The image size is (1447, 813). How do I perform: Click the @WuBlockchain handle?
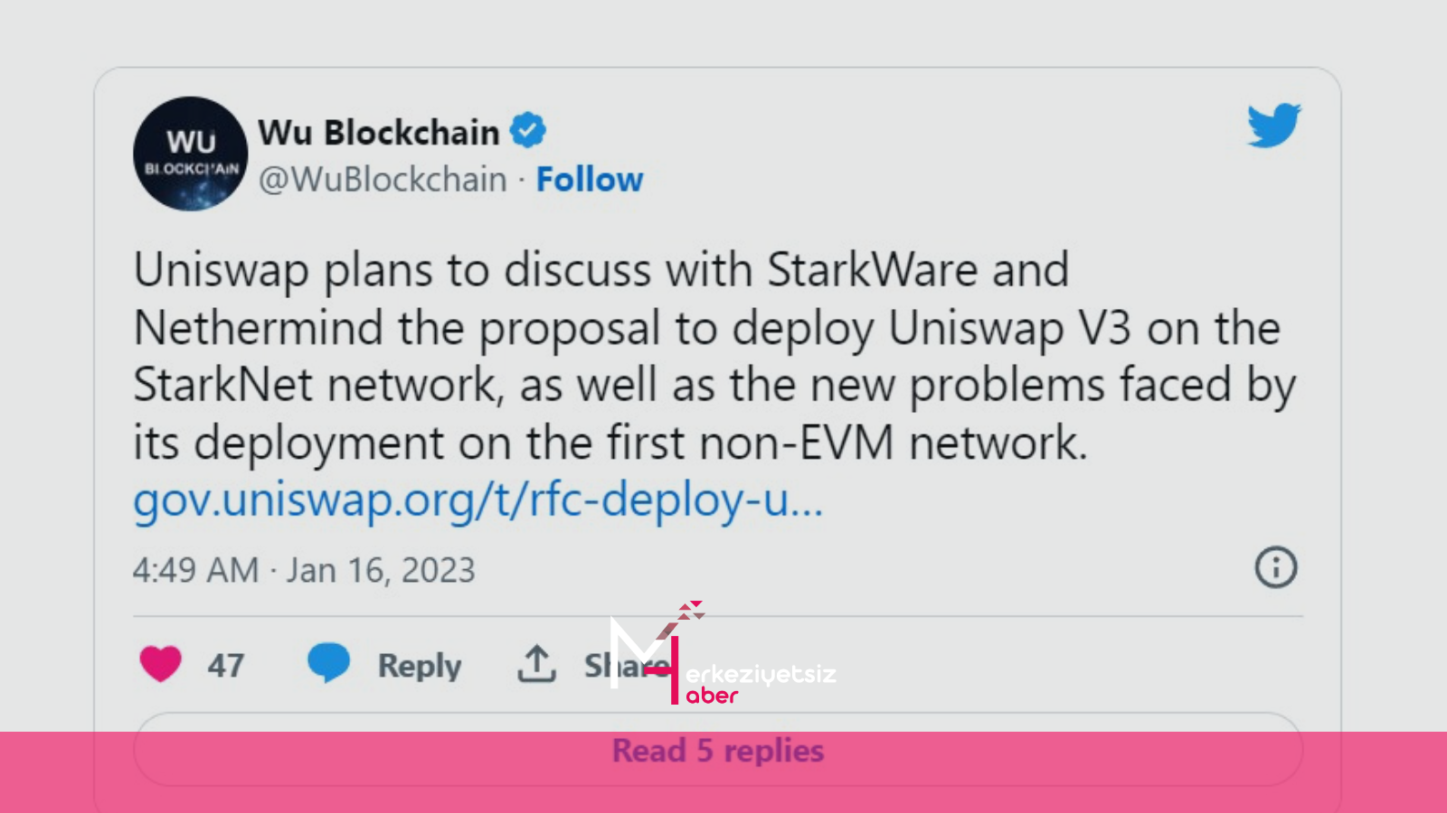pyautogui.click(x=383, y=180)
